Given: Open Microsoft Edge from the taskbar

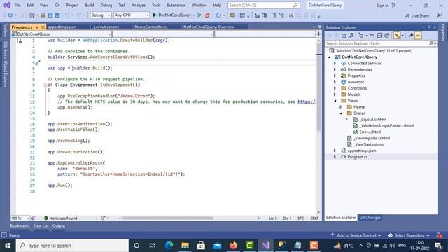Looking at the screenshot, I should [x=169, y=246].
